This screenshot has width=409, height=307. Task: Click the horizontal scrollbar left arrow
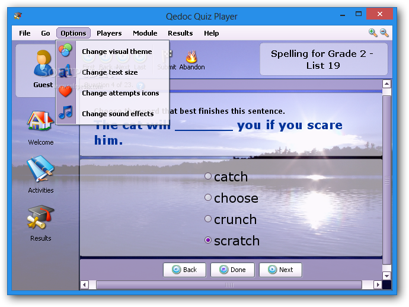click(x=84, y=284)
